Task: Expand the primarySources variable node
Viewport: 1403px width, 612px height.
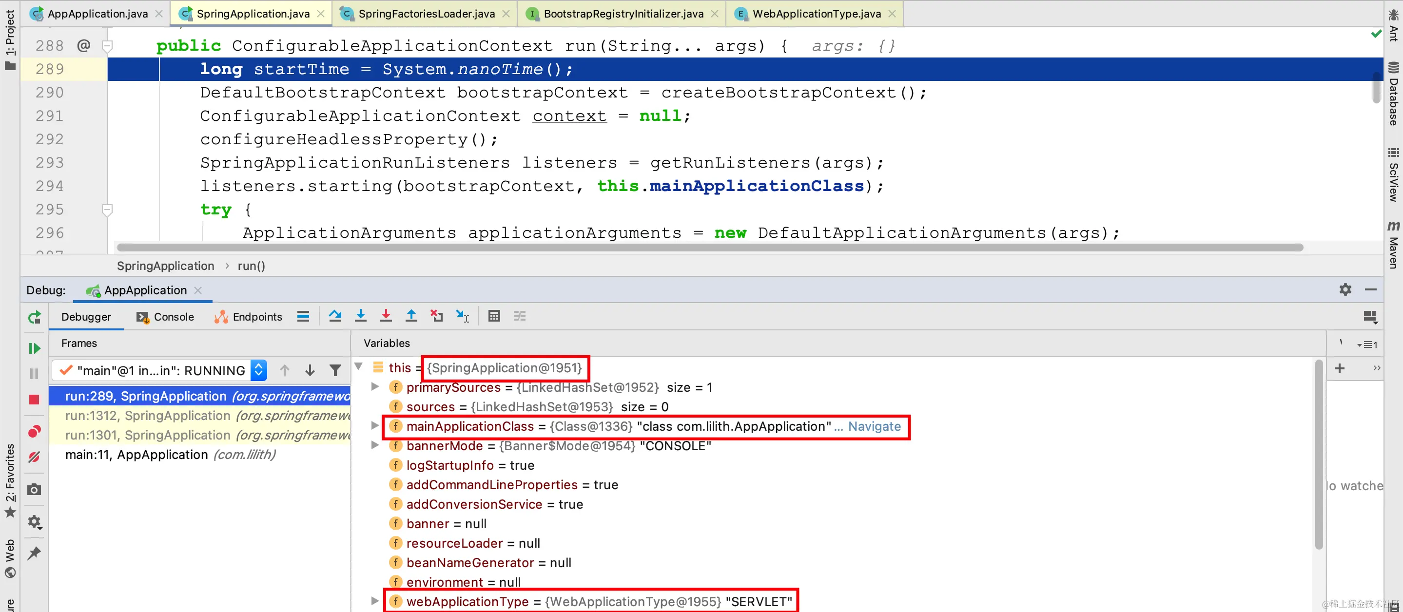Action: [375, 386]
